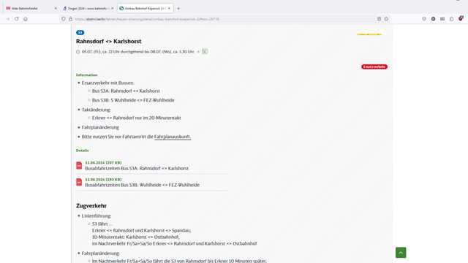This screenshot has height=263, width=468.
Task: Open PDF icon for Bus S3B departure times
Action: point(79,182)
